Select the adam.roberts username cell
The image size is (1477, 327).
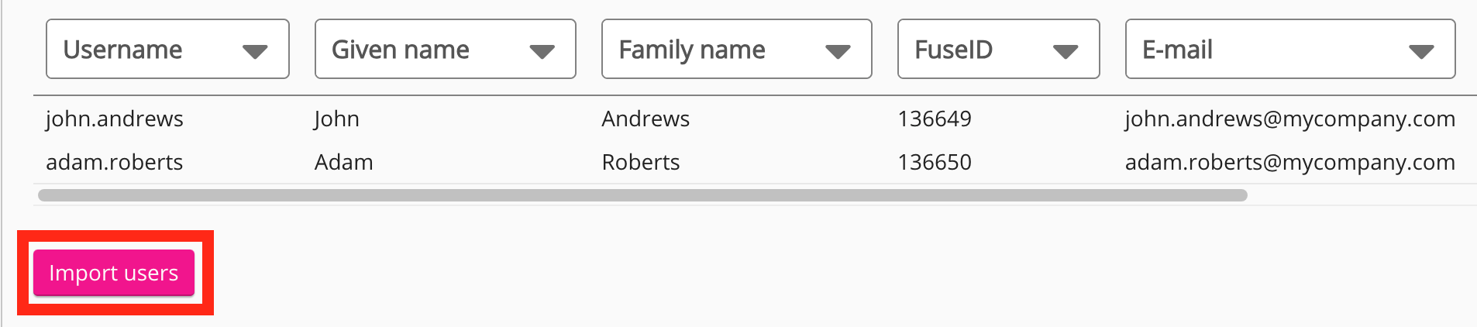[x=115, y=163]
